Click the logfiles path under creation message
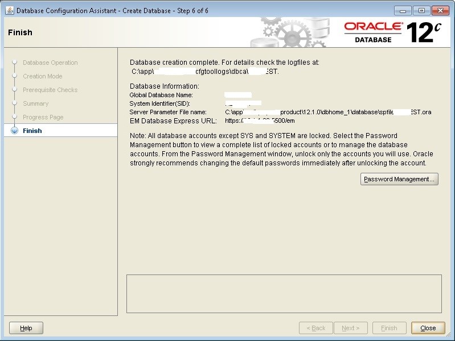 coord(205,72)
